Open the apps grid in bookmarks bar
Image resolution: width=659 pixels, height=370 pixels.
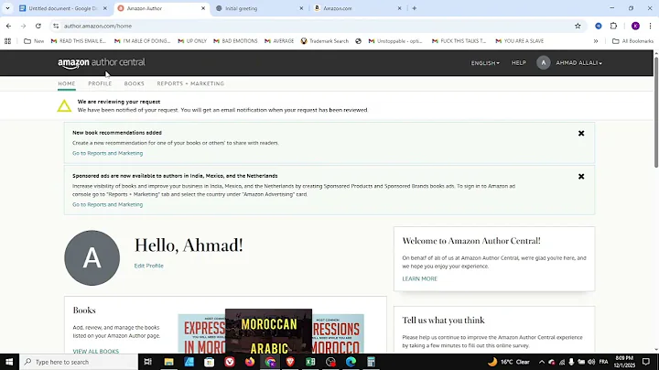coord(7,41)
